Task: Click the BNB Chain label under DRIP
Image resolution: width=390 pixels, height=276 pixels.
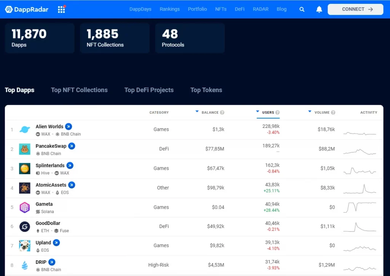Action: point(51,270)
